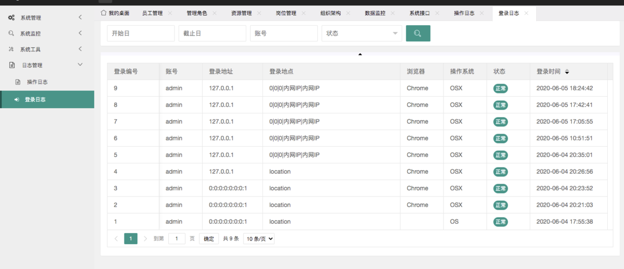Screen dimensions: 624x269
Task: Click the 系统管理 gears icon
Action: 12,17
